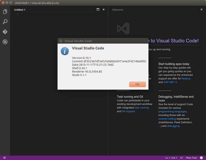Open the Node.js link
The width and height of the screenshot is (206, 160).
click(186, 78)
